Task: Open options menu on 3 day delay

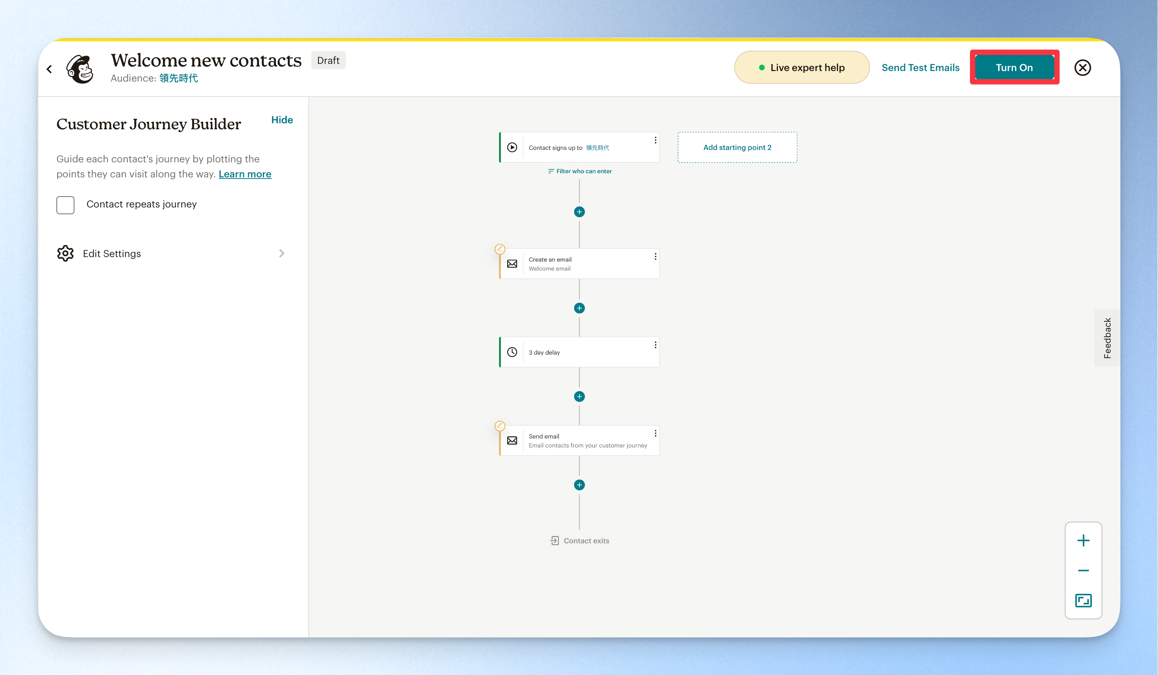Action: pos(655,345)
